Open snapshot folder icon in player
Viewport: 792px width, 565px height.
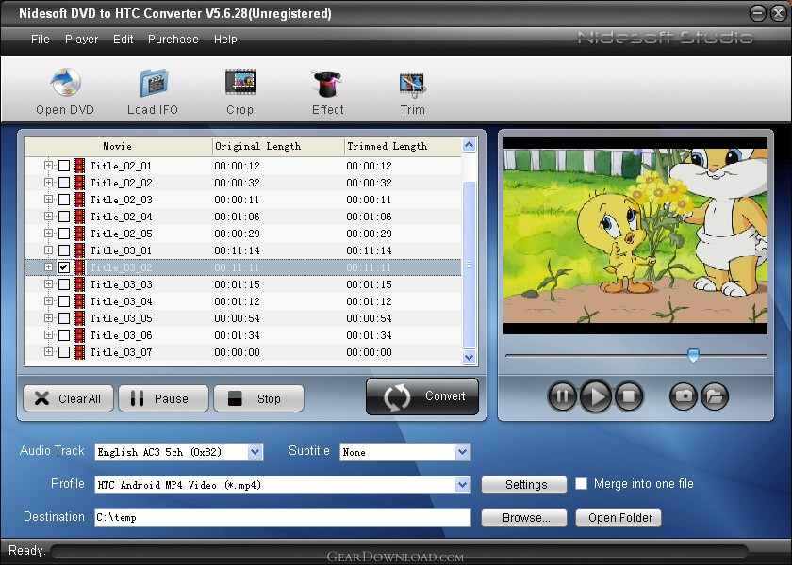715,396
